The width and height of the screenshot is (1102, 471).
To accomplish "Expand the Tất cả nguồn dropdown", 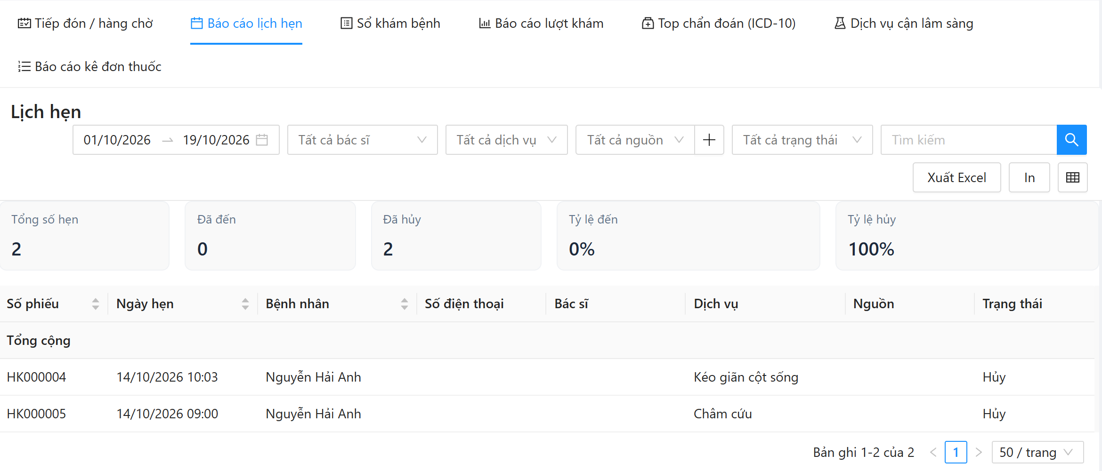I will [635, 140].
